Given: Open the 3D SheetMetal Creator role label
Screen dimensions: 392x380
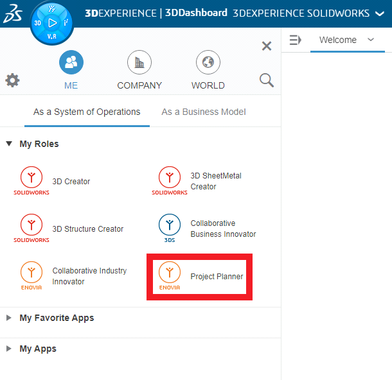Looking at the screenshot, I should click(216, 181).
